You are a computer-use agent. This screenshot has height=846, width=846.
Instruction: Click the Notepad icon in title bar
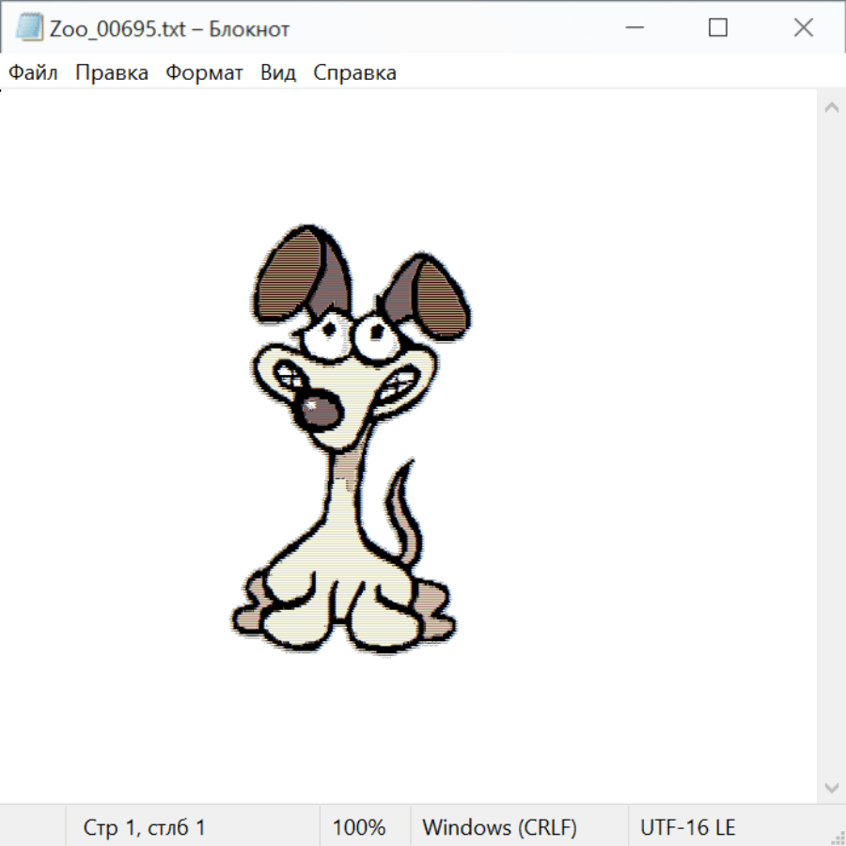[29, 28]
